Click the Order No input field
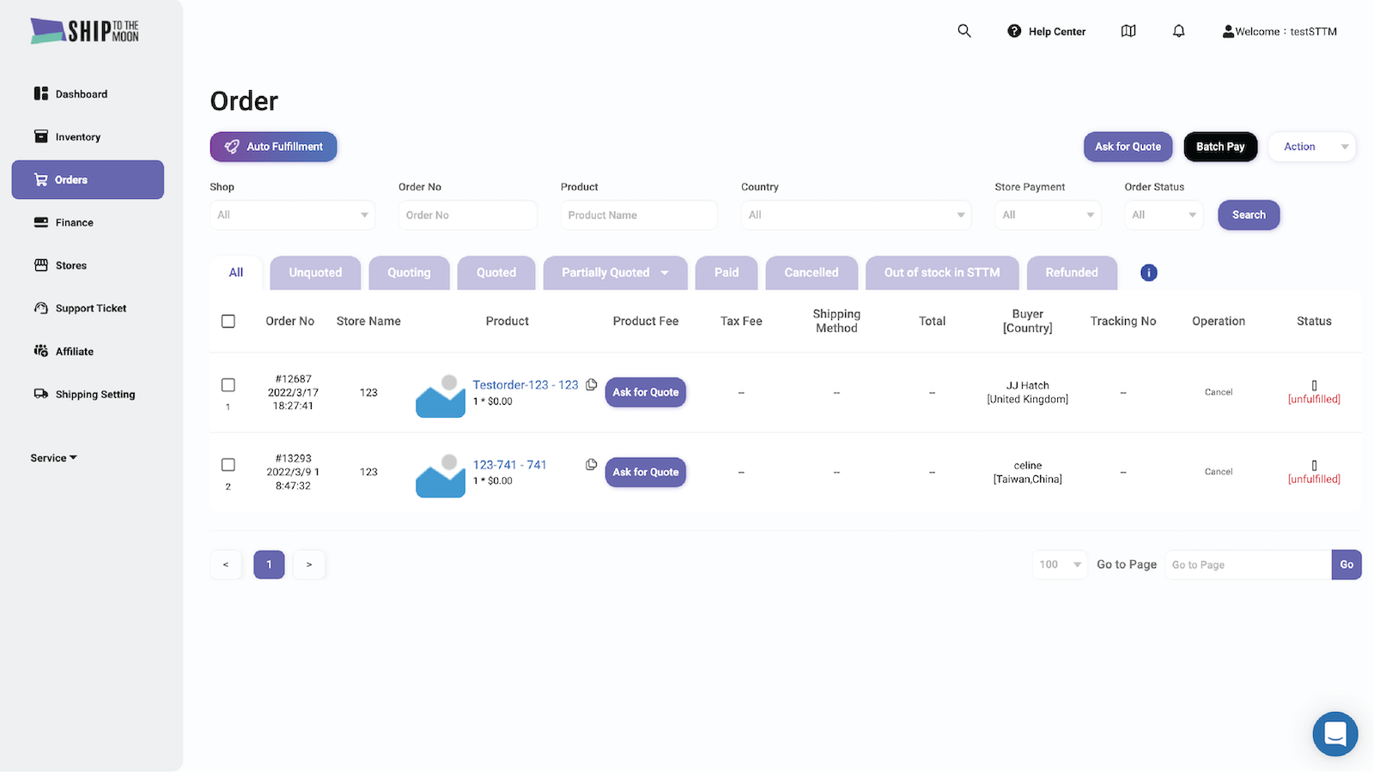 coord(467,215)
